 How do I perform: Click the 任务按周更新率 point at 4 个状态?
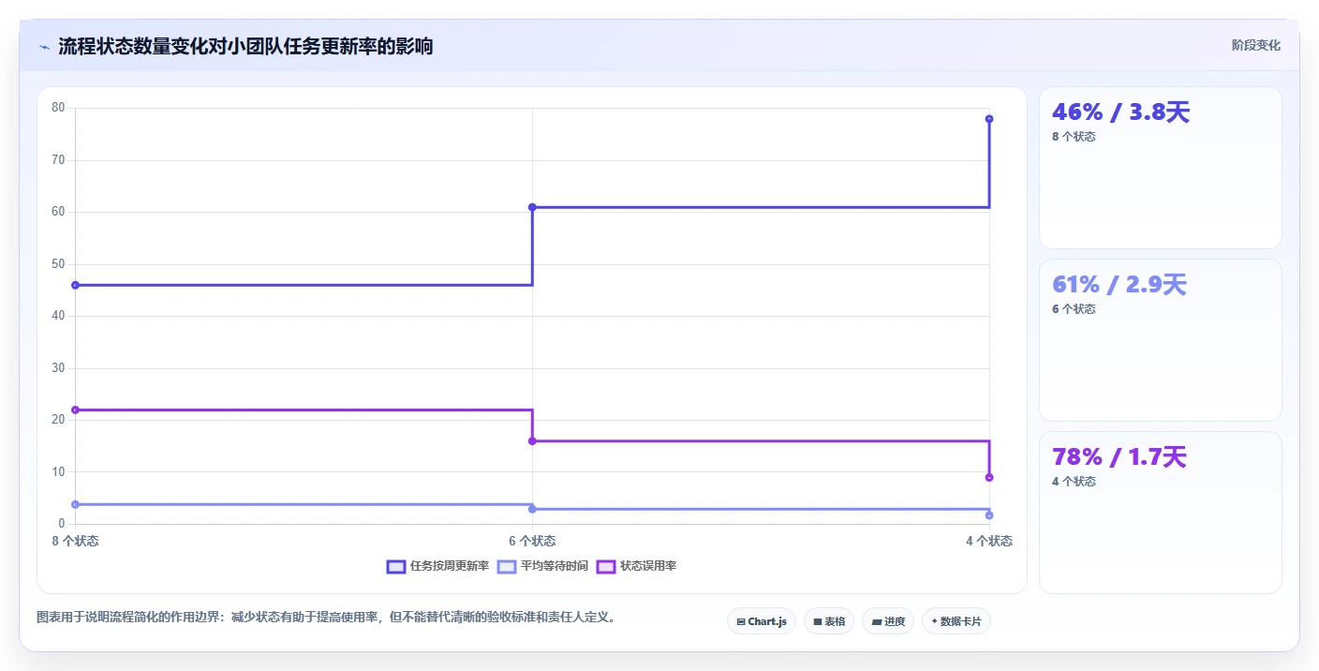point(989,119)
